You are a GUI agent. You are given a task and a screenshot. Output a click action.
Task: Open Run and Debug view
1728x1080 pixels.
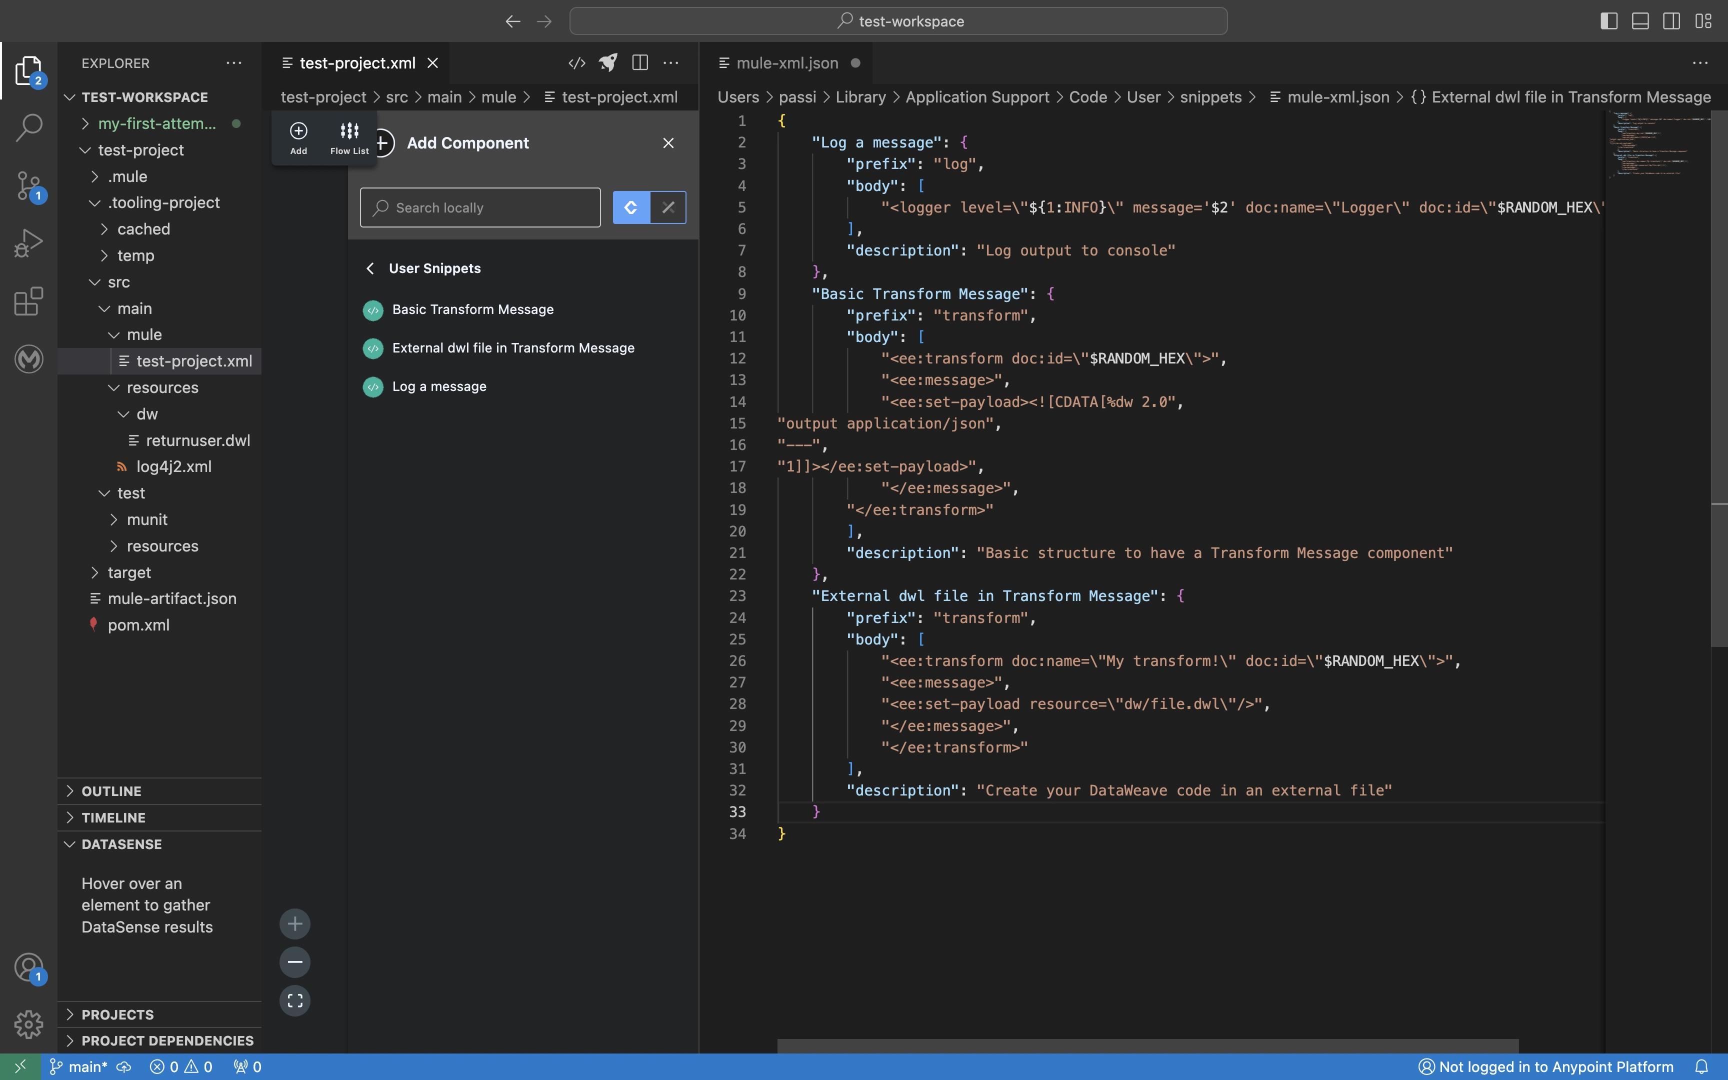[28, 243]
